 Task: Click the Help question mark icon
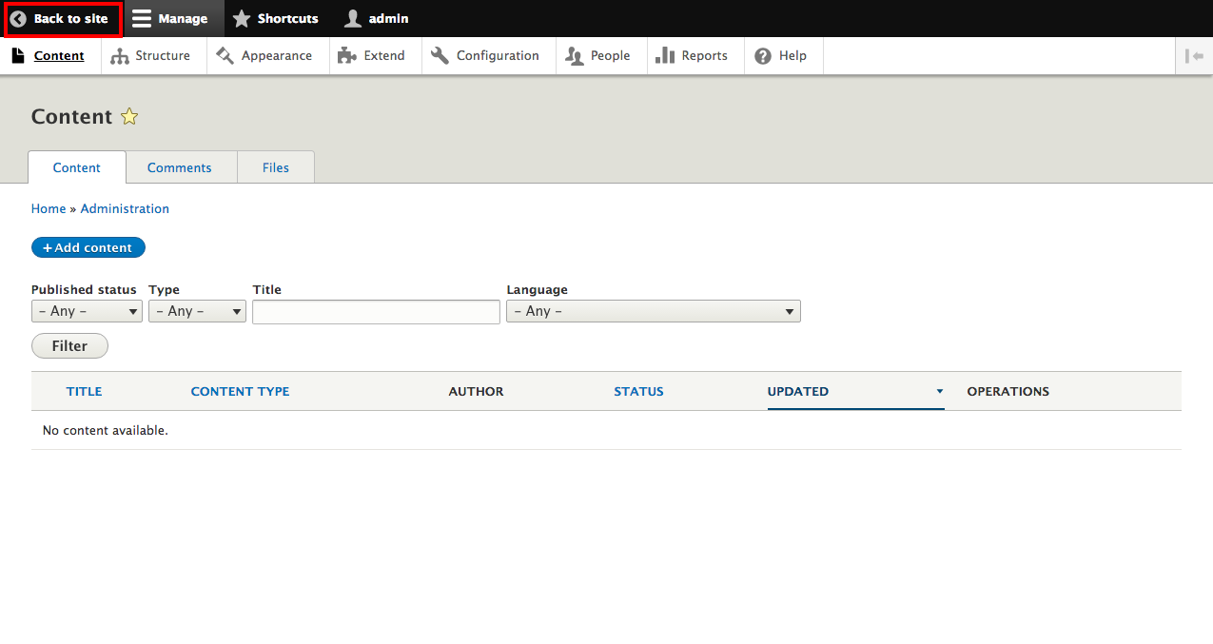(763, 56)
